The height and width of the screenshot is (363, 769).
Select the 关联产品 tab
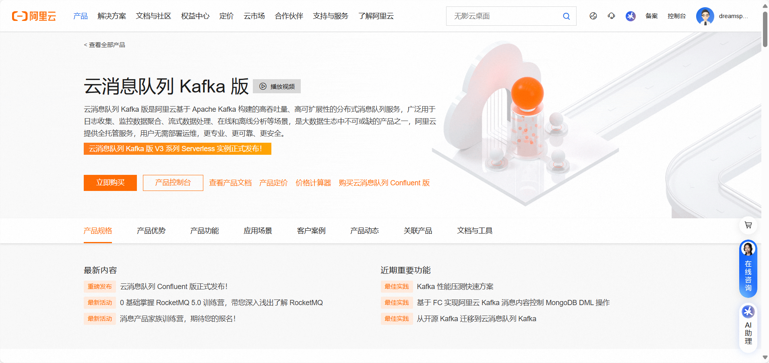pyautogui.click(x=418, y=231)
